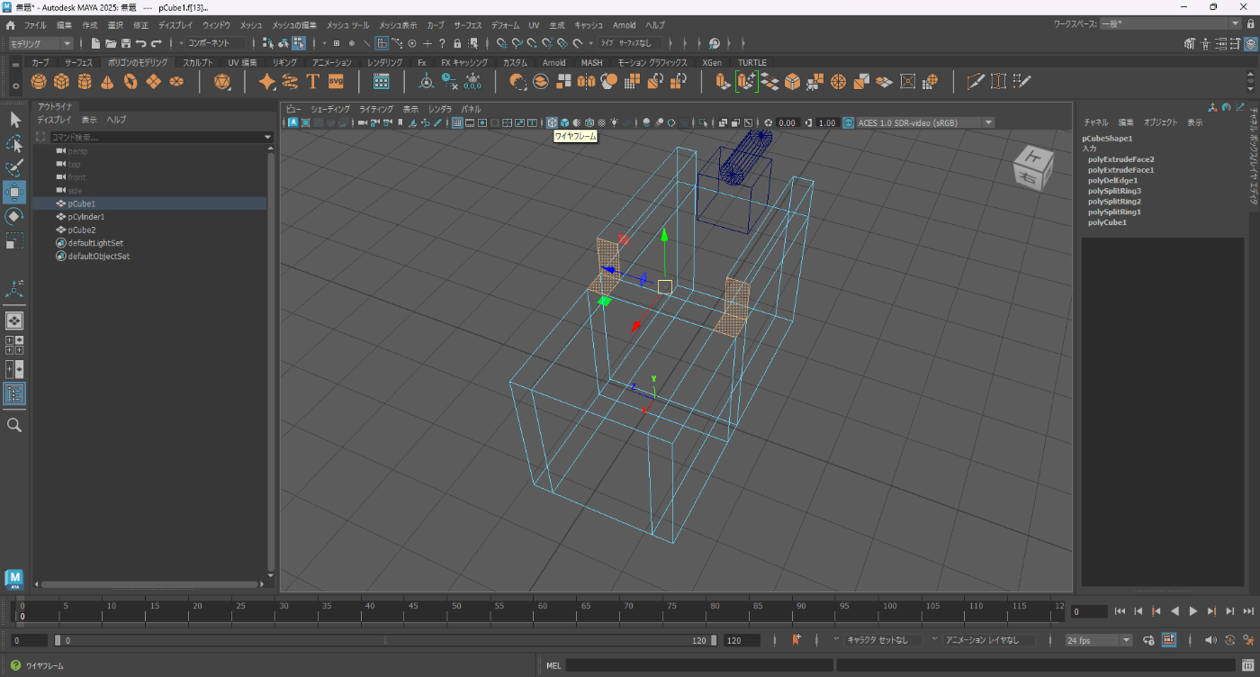Click the viewport gamma value field 1.00
Image resolution: width=1260 pixels, height=677 pixels.
(x=828, y=122)
